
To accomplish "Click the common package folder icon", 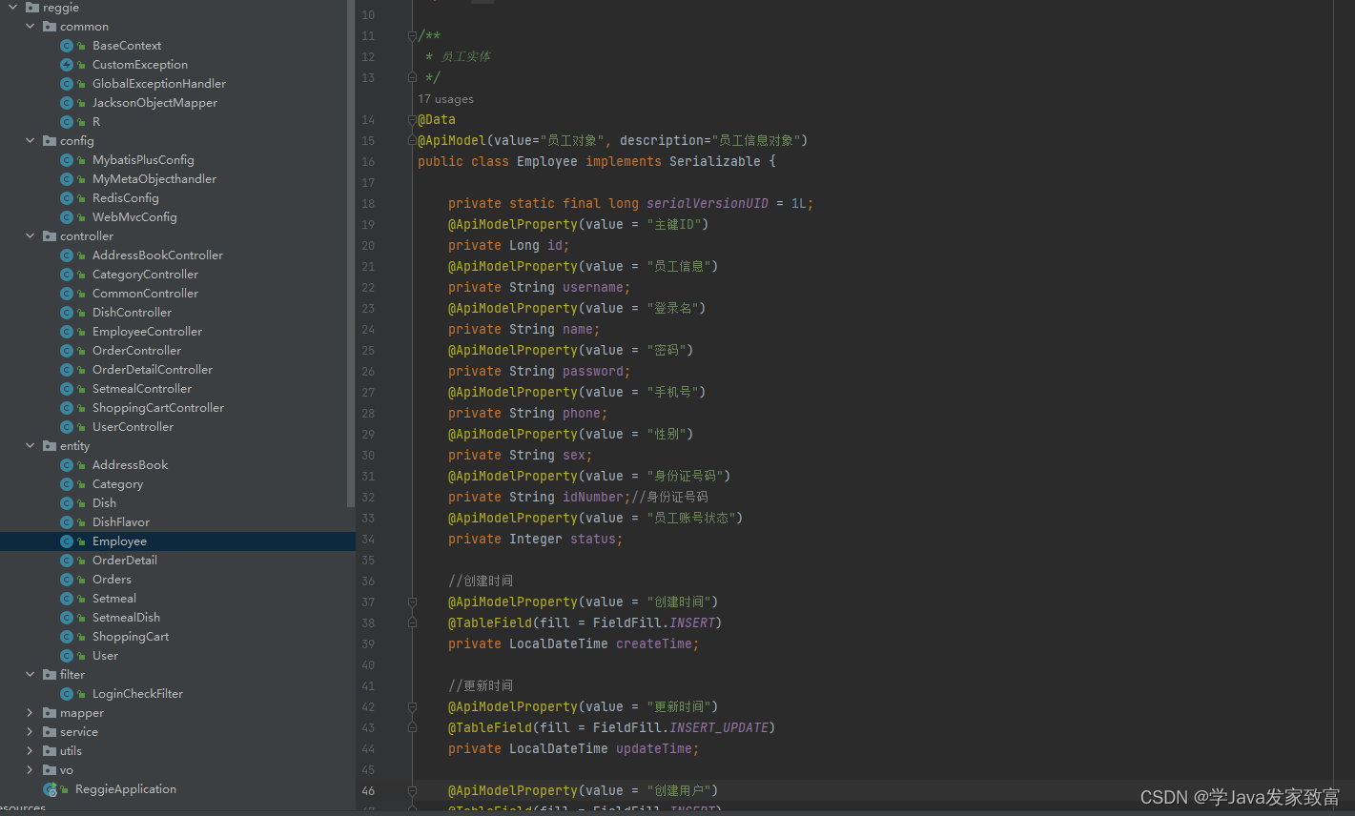I will point(50,27).
